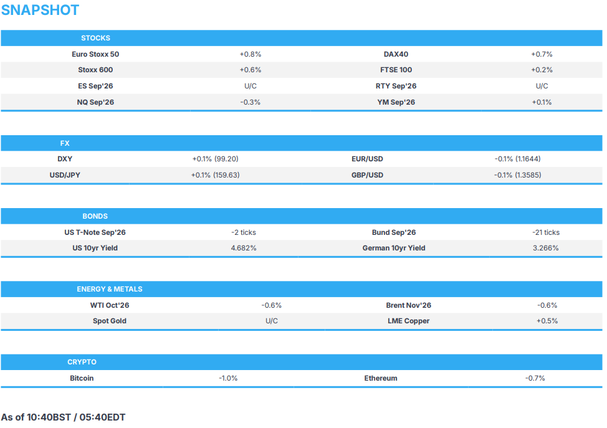Viewport: 607px width, 428px height.
Task: Select the STOCKS section header
Action: tap(95, 38)
